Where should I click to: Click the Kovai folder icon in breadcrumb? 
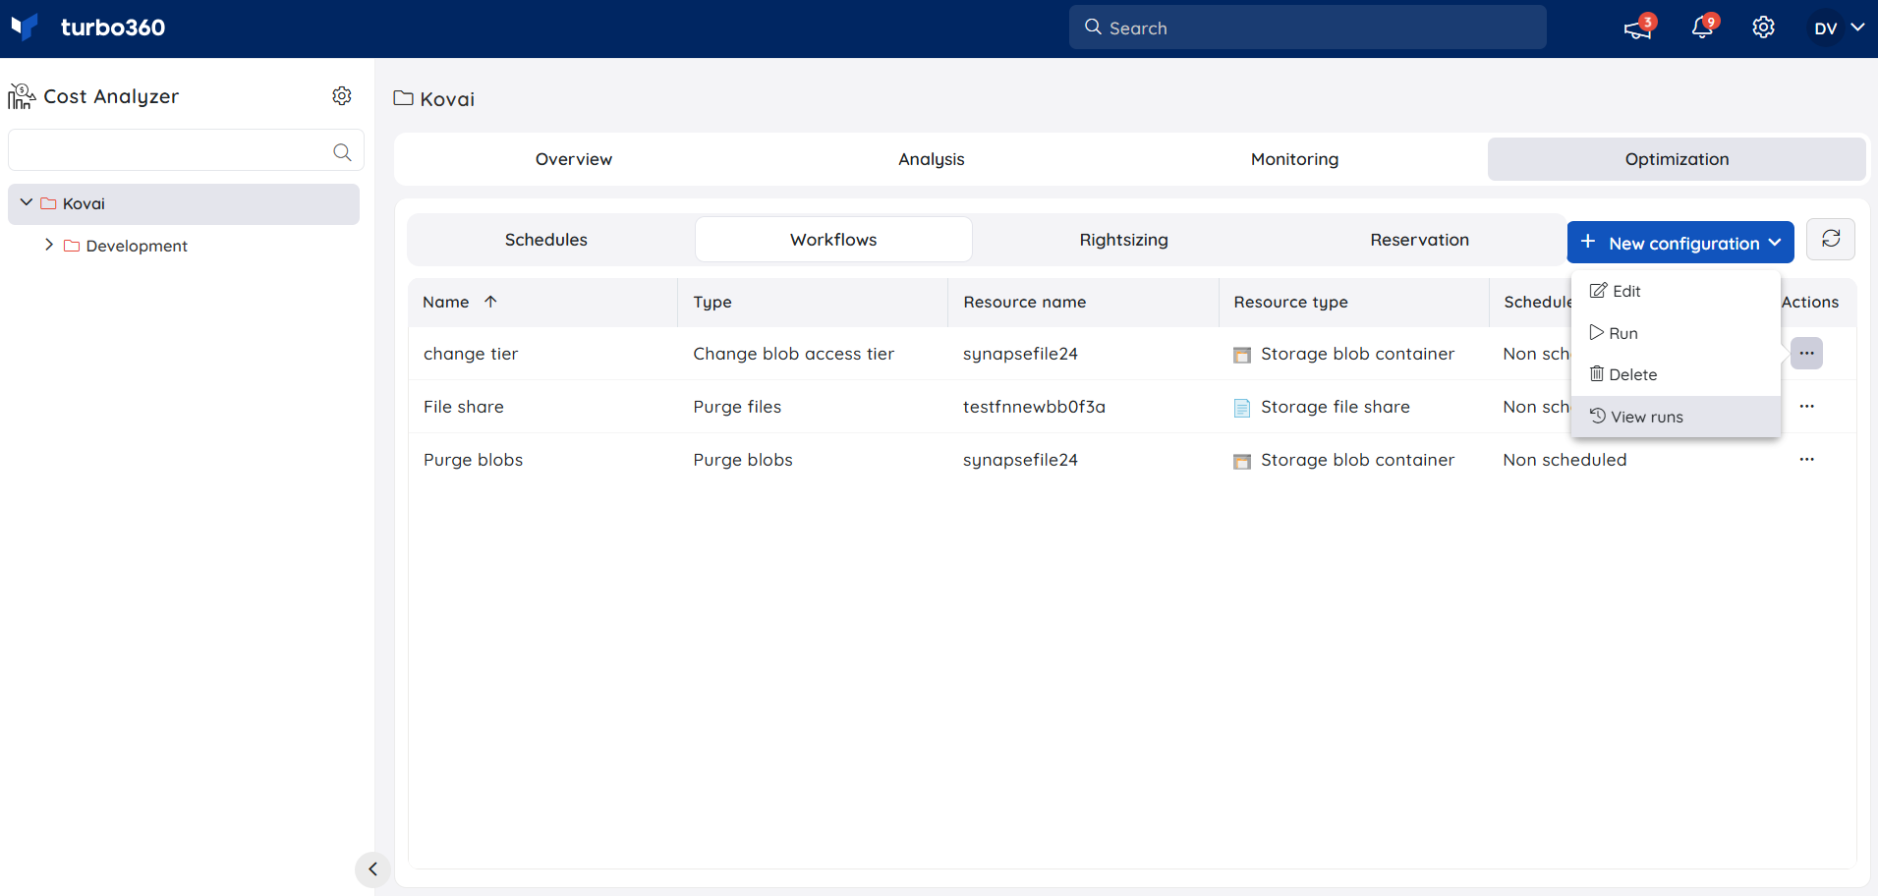pyautogui.click(x=403, y=98)
